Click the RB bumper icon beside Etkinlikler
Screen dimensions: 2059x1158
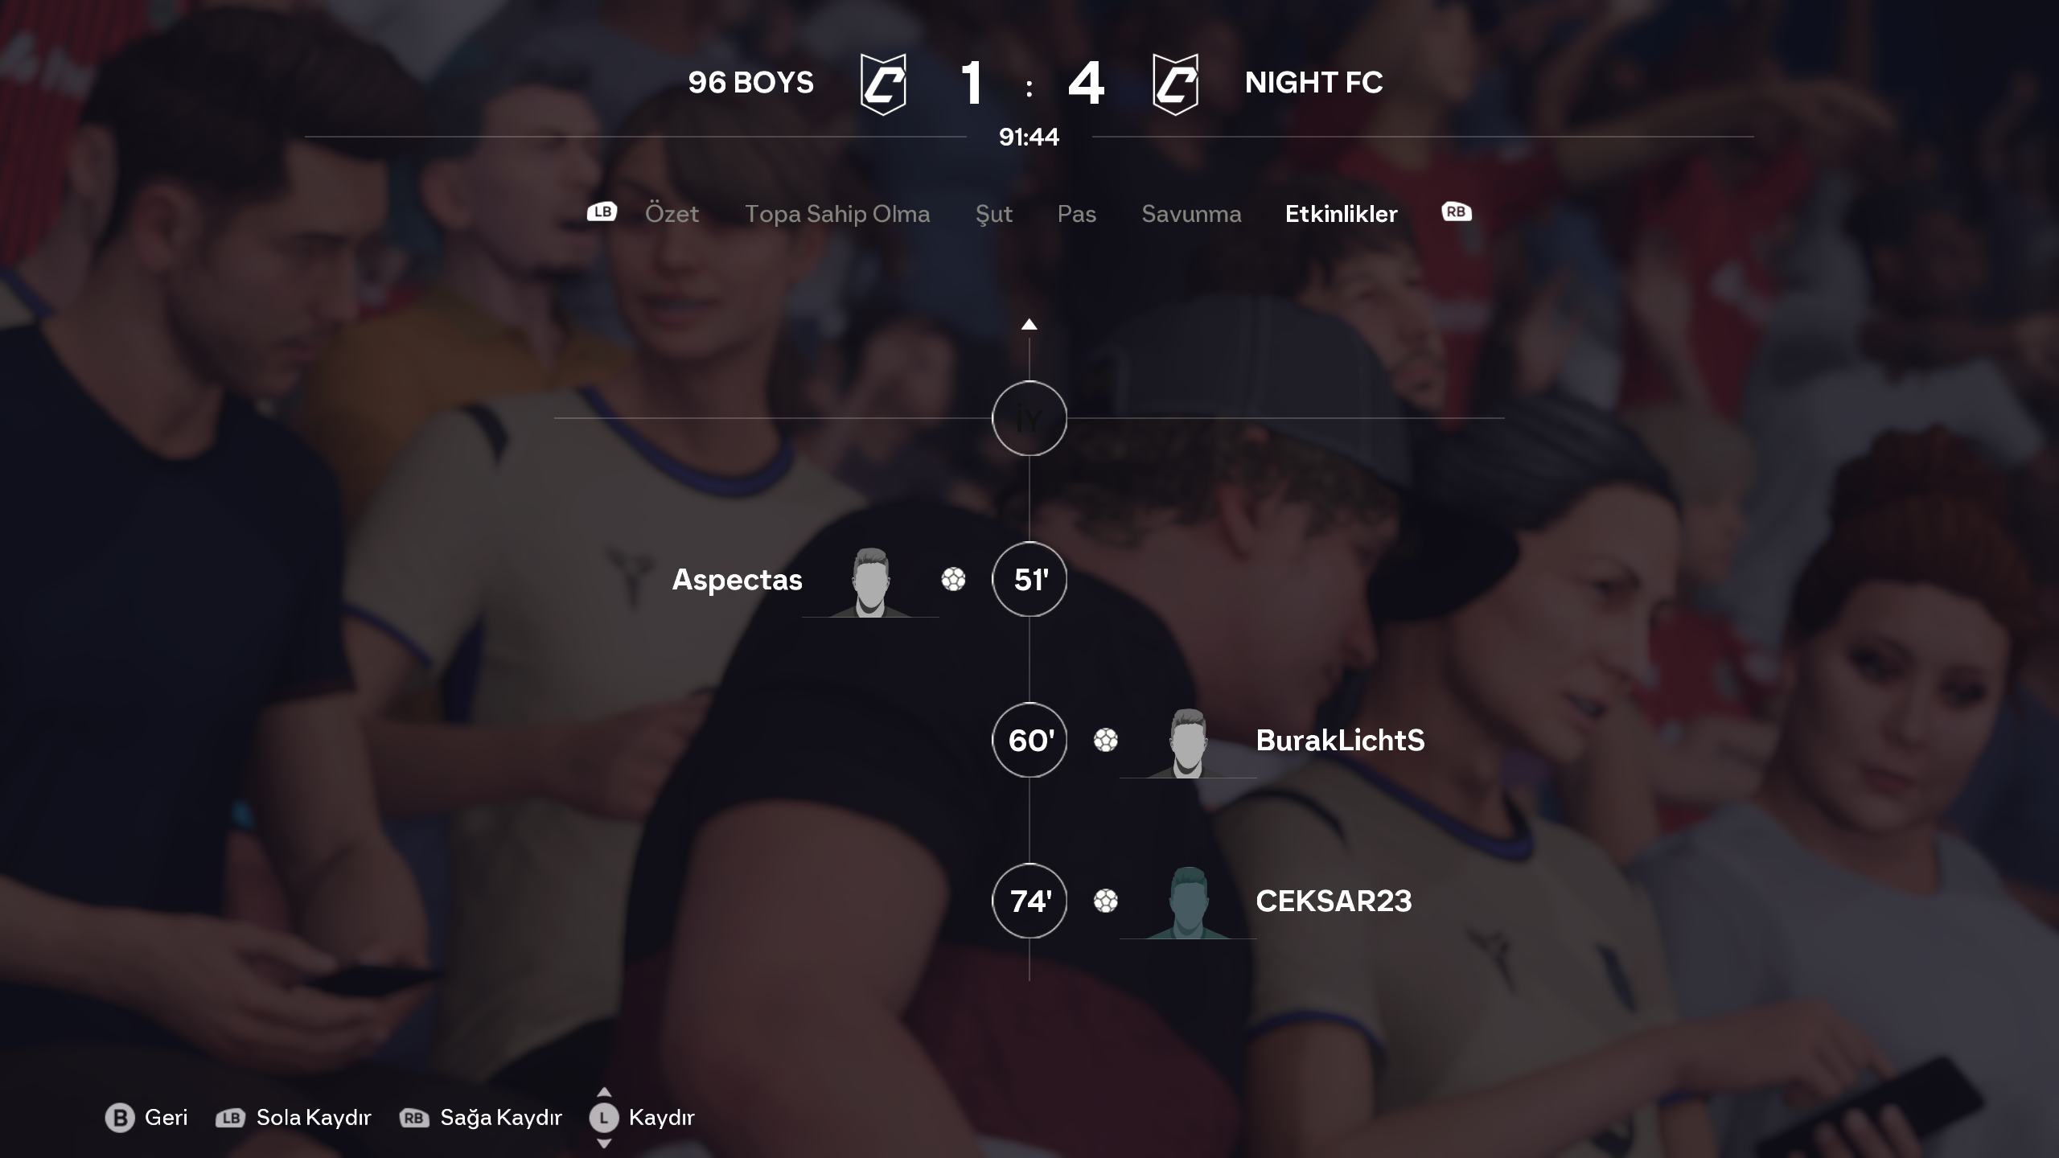(x=1457, y=212)
